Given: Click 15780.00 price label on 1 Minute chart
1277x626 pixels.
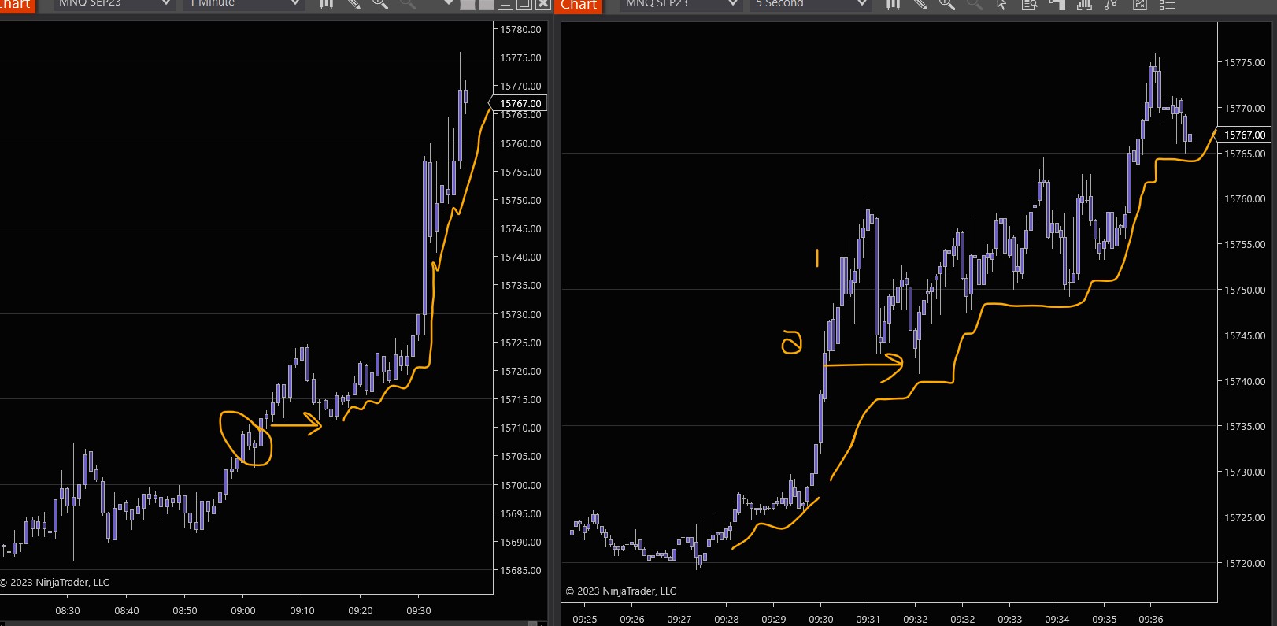Looking at the screenshot, I should (x=520, y=30).
